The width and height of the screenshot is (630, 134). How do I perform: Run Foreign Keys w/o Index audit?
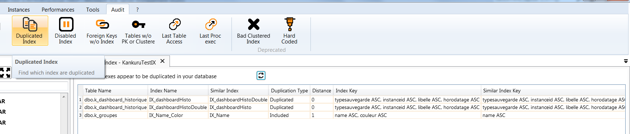(x=102, y=31)
